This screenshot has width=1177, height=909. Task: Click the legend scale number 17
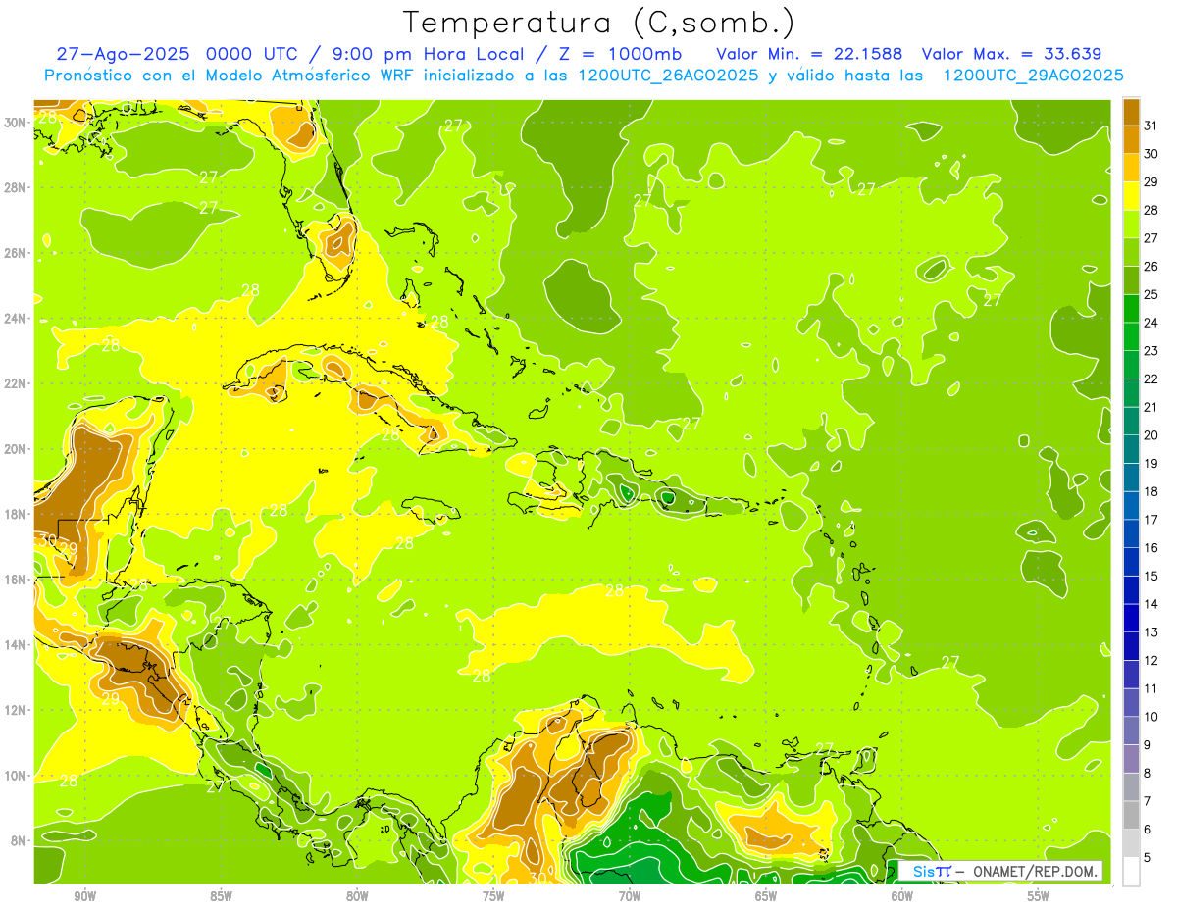1151,519
